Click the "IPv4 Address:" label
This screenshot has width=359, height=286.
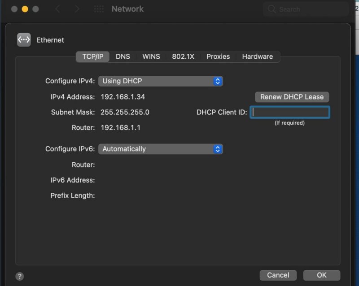click(x=73, y=97)
